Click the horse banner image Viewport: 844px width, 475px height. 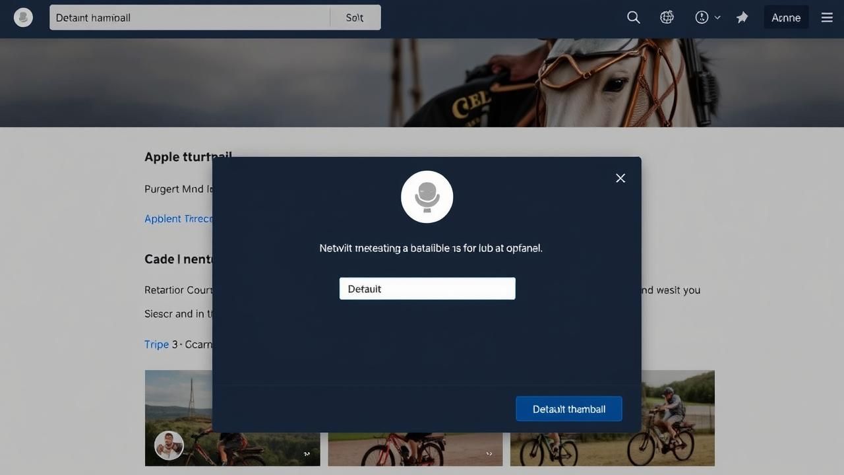[422, 82]
